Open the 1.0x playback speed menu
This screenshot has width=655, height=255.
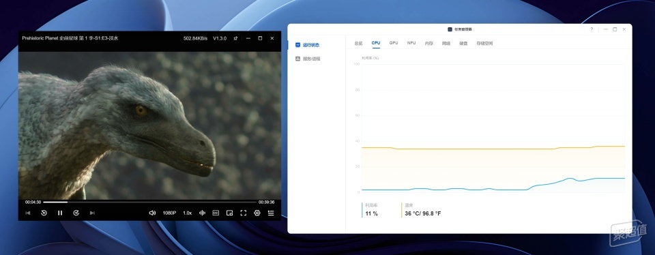(187, 213)
